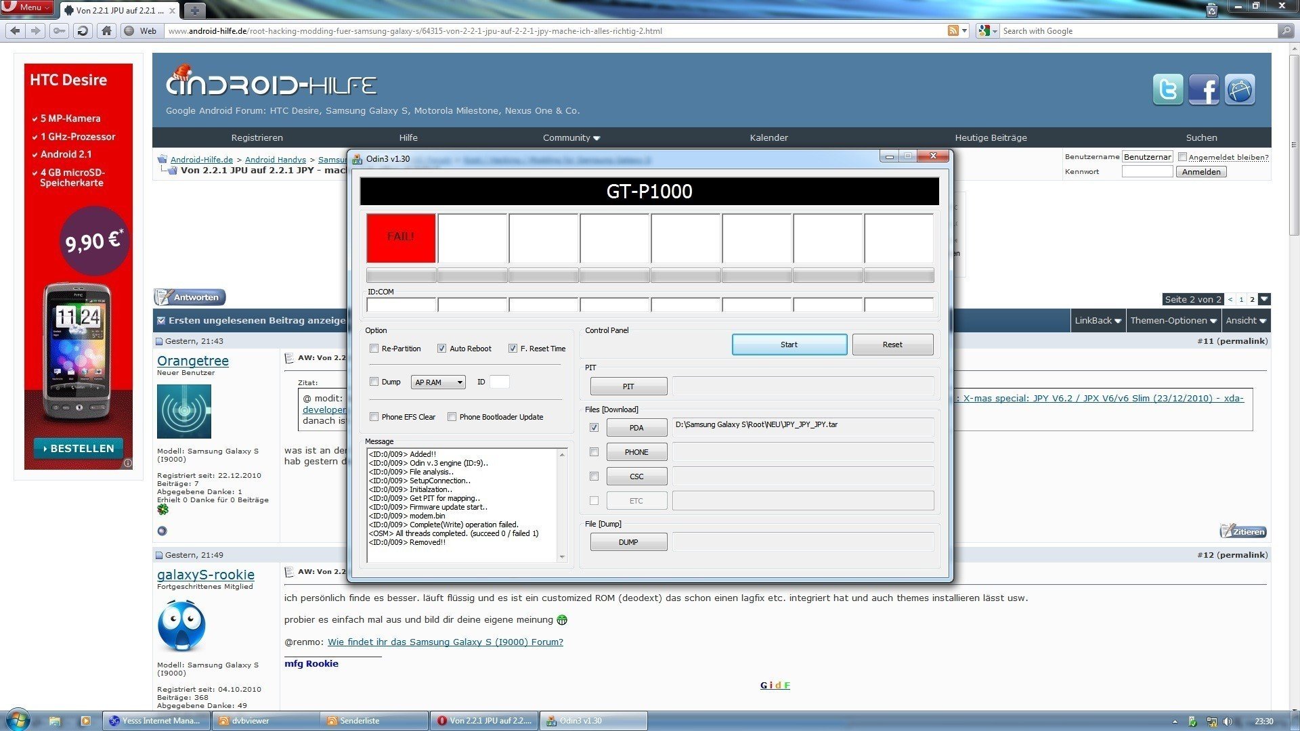Go back with the browser Back arrow
Viewport: 1300px width, 731px height.
click(x=15, y=30)
